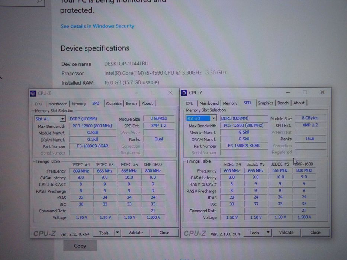This screenshot has height=260, width=347.
Task: Switch to CPU tab in right CPU-Z window
Action: (x=189, y=103)
